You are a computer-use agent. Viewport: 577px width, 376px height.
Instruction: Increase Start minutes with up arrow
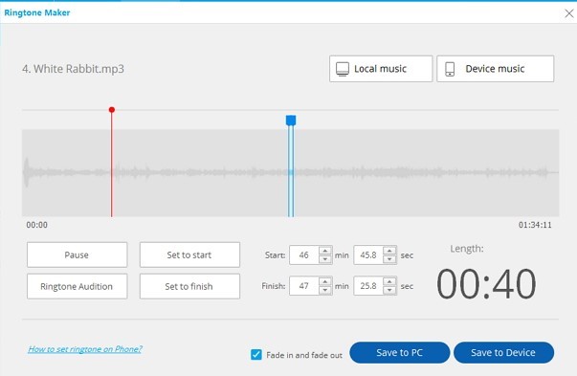point(325,251)
